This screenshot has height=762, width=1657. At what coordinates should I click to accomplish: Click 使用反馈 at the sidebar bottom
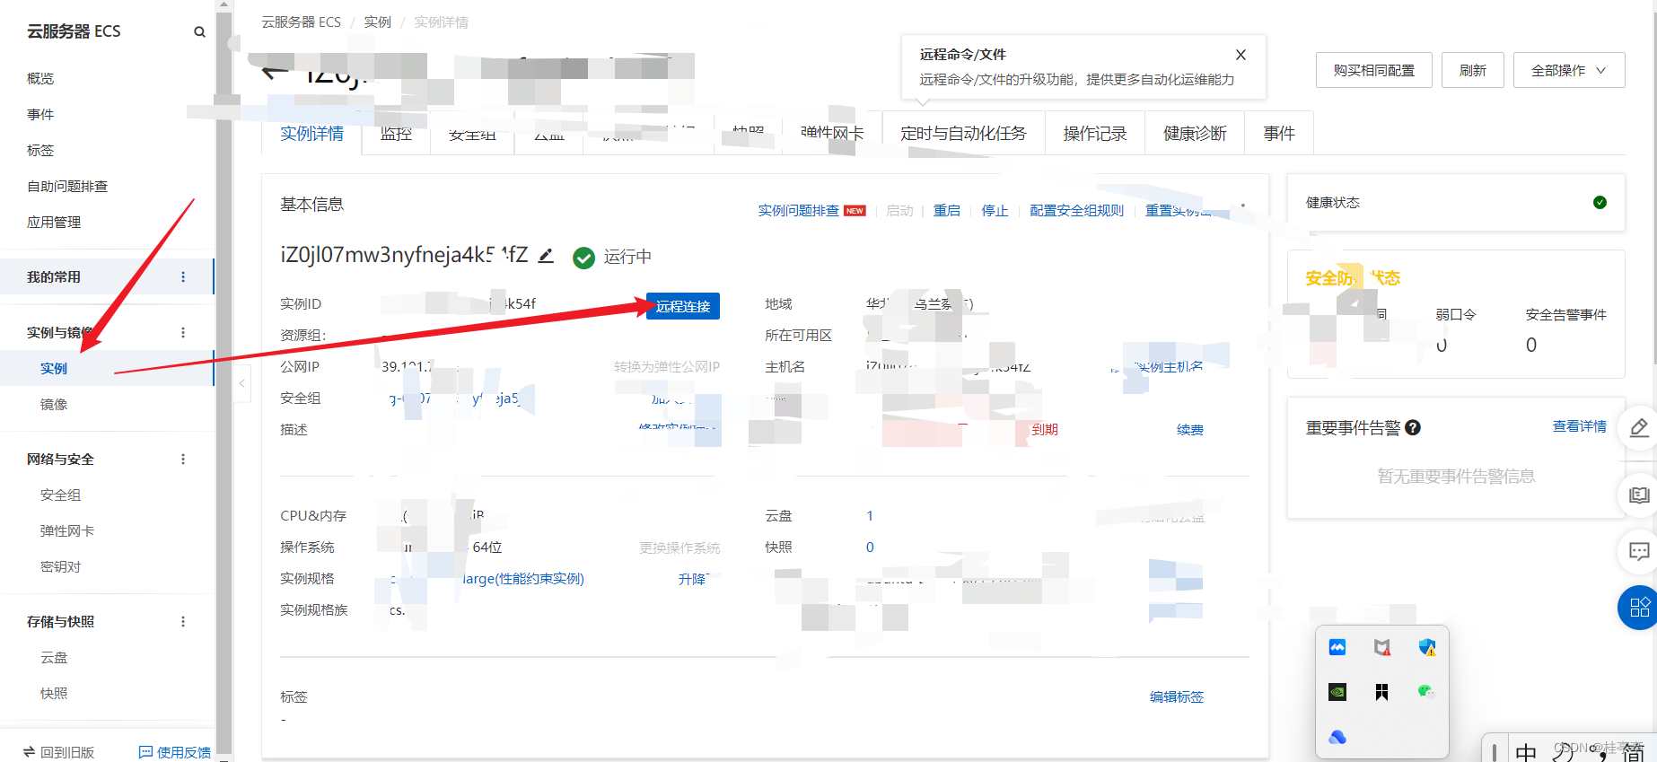(175, 752)
